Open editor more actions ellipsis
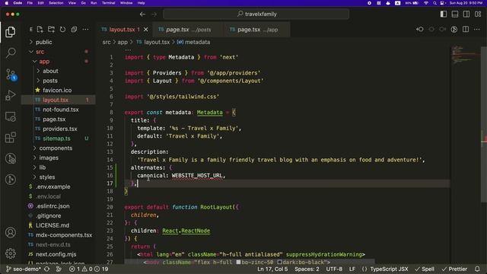This screenshot has width=487, height=274. pyautogui.click(x=477, y=30)
